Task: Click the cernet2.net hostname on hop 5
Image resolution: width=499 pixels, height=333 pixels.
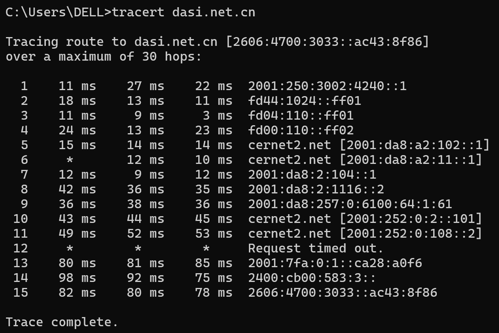Action: click(x=289, y=145)
